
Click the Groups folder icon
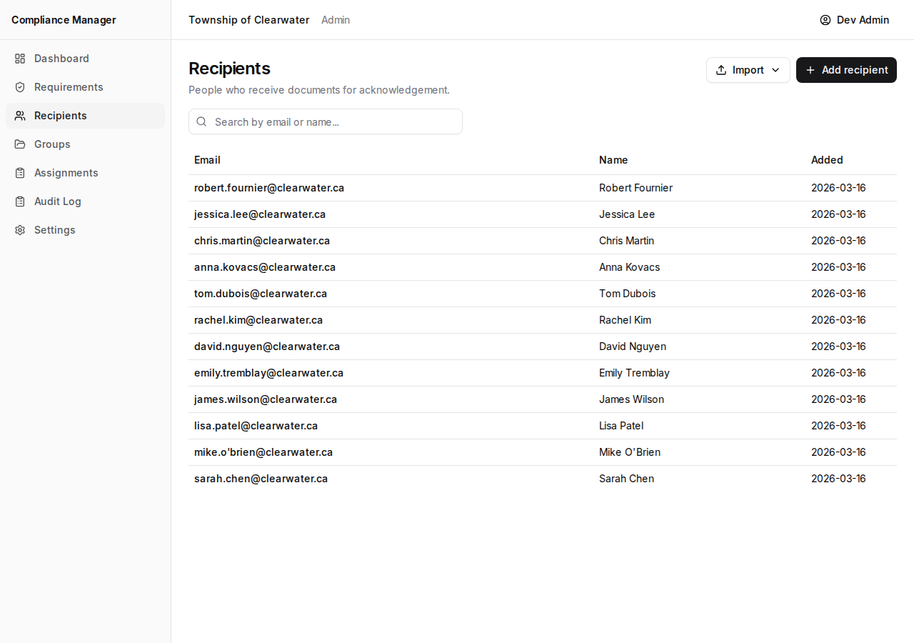coord(20,144)
